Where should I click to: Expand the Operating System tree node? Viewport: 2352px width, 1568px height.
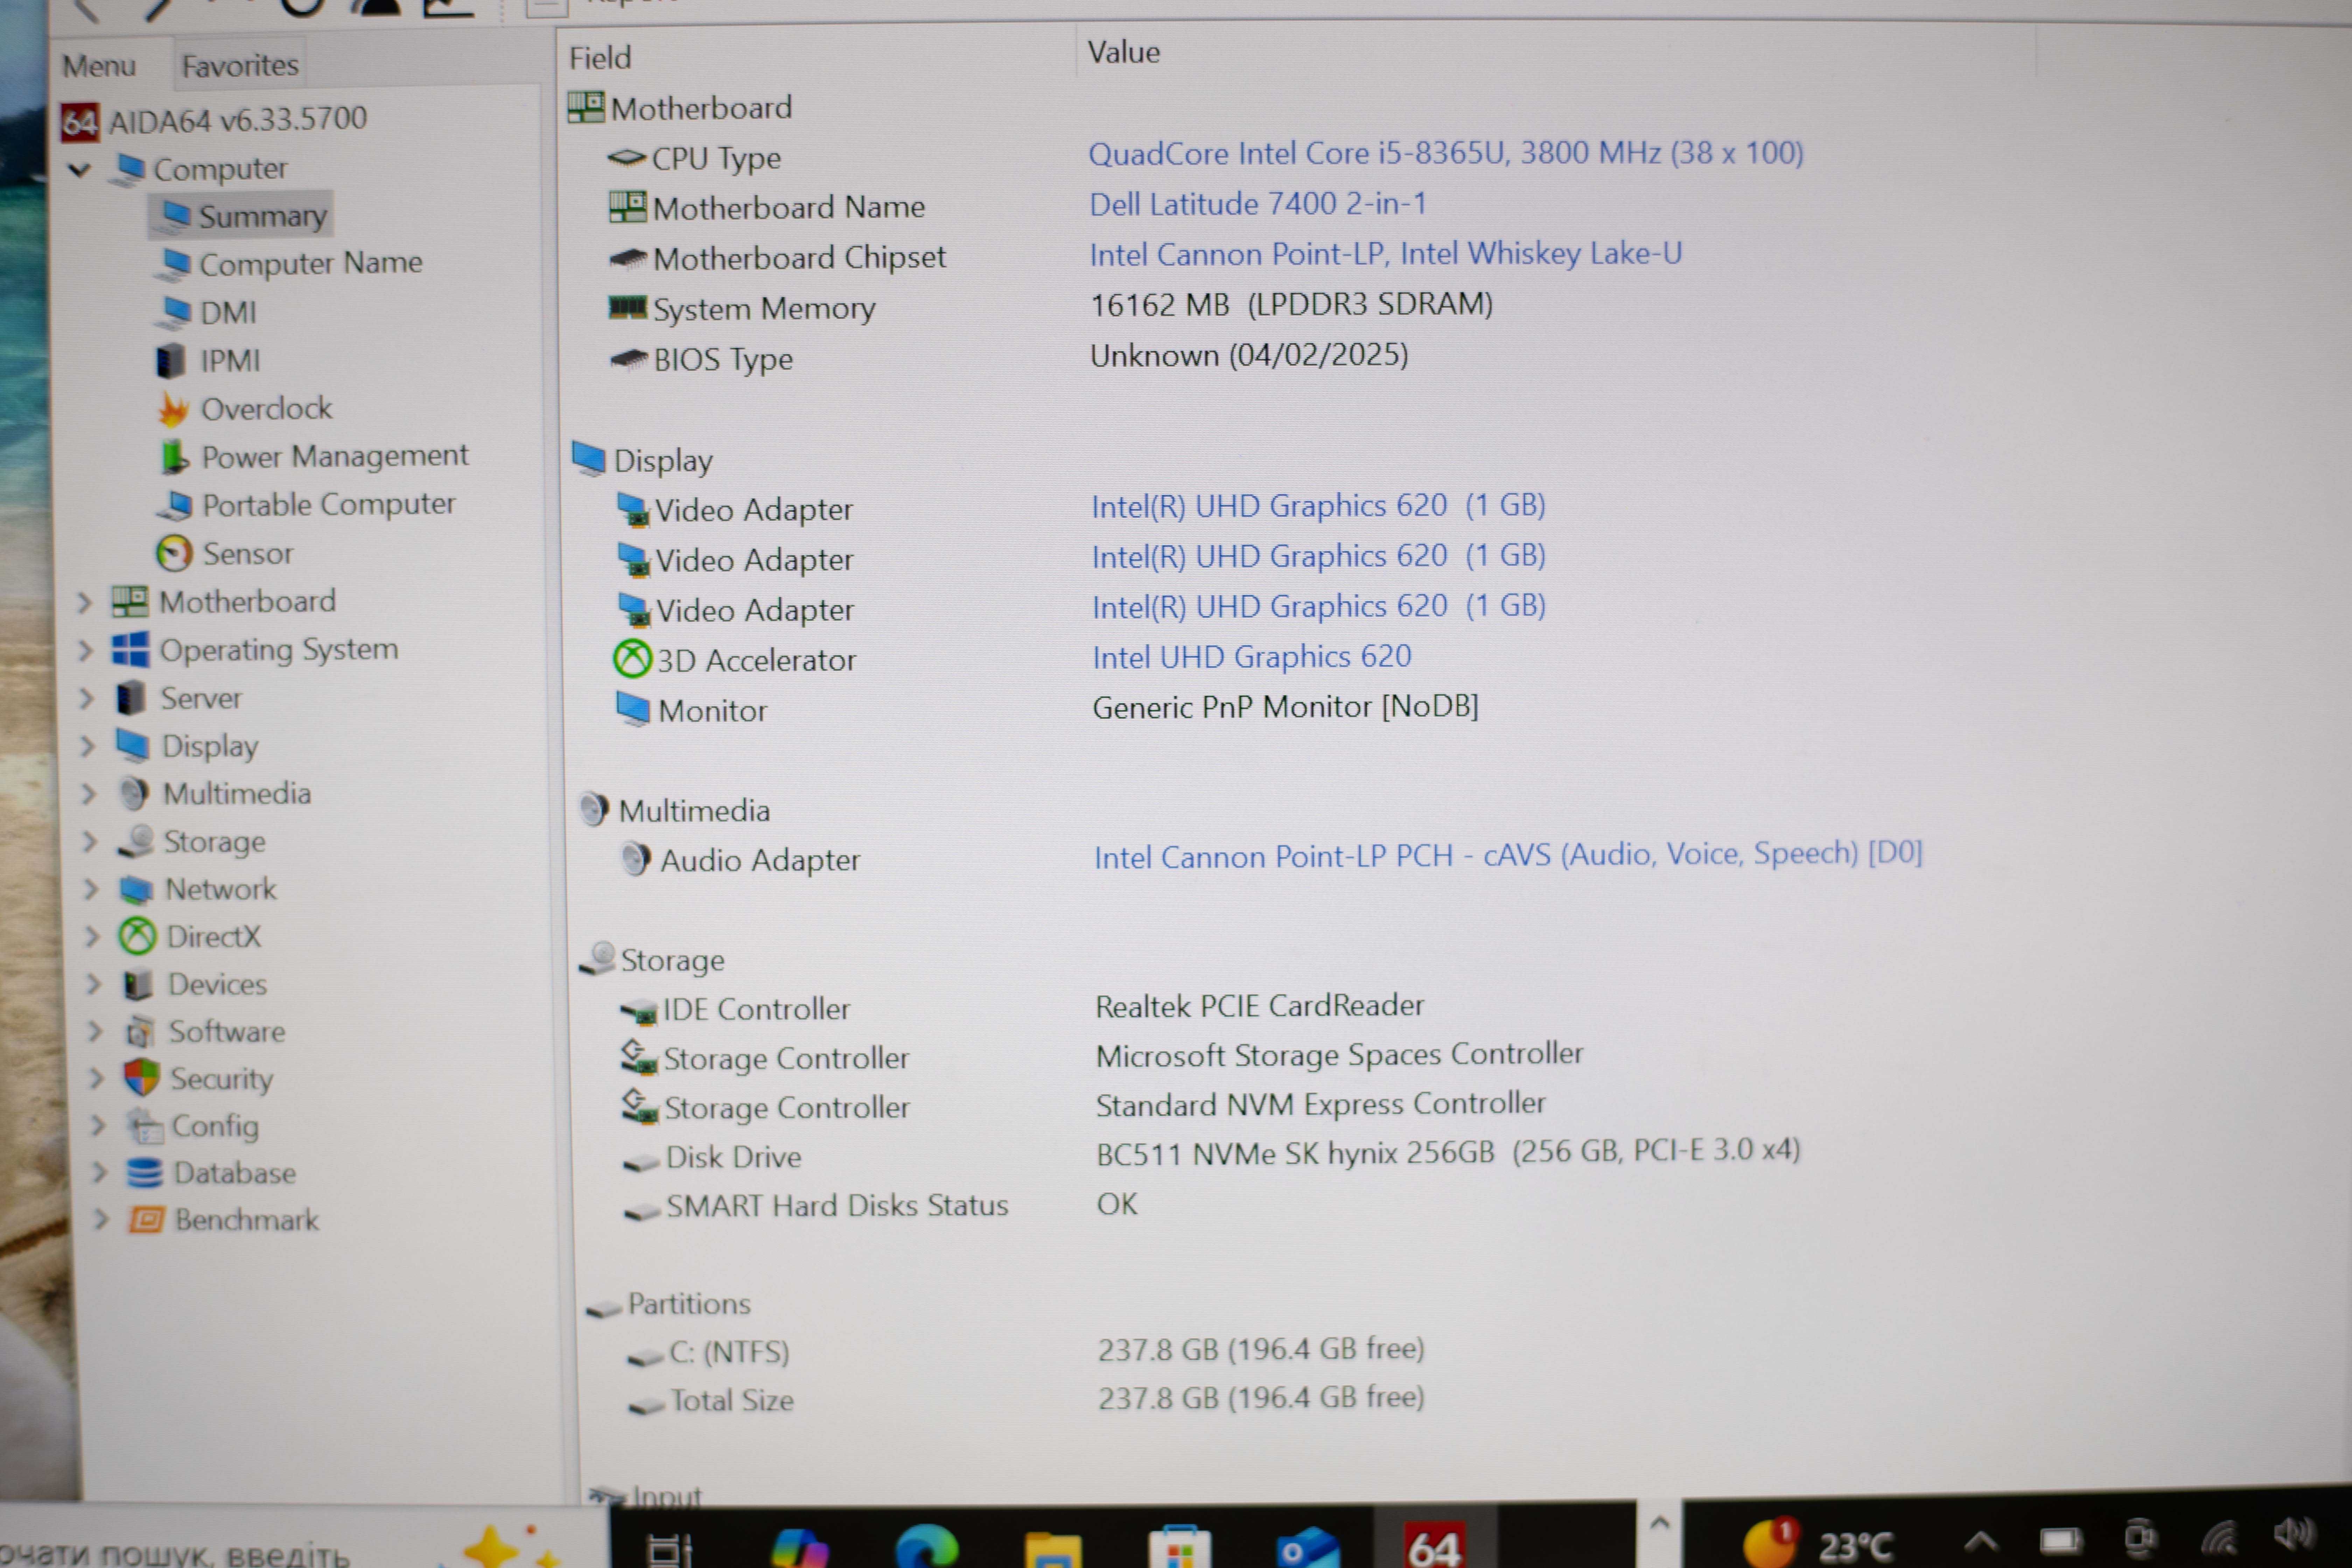pyautogui.click(x=86, y=651)
